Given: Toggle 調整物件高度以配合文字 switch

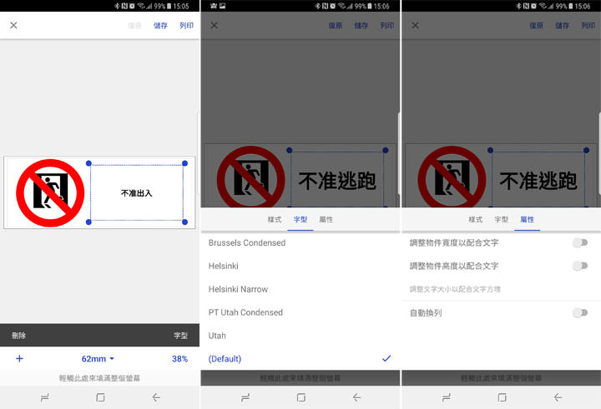Looking at the screenshot, I should 579,266.
